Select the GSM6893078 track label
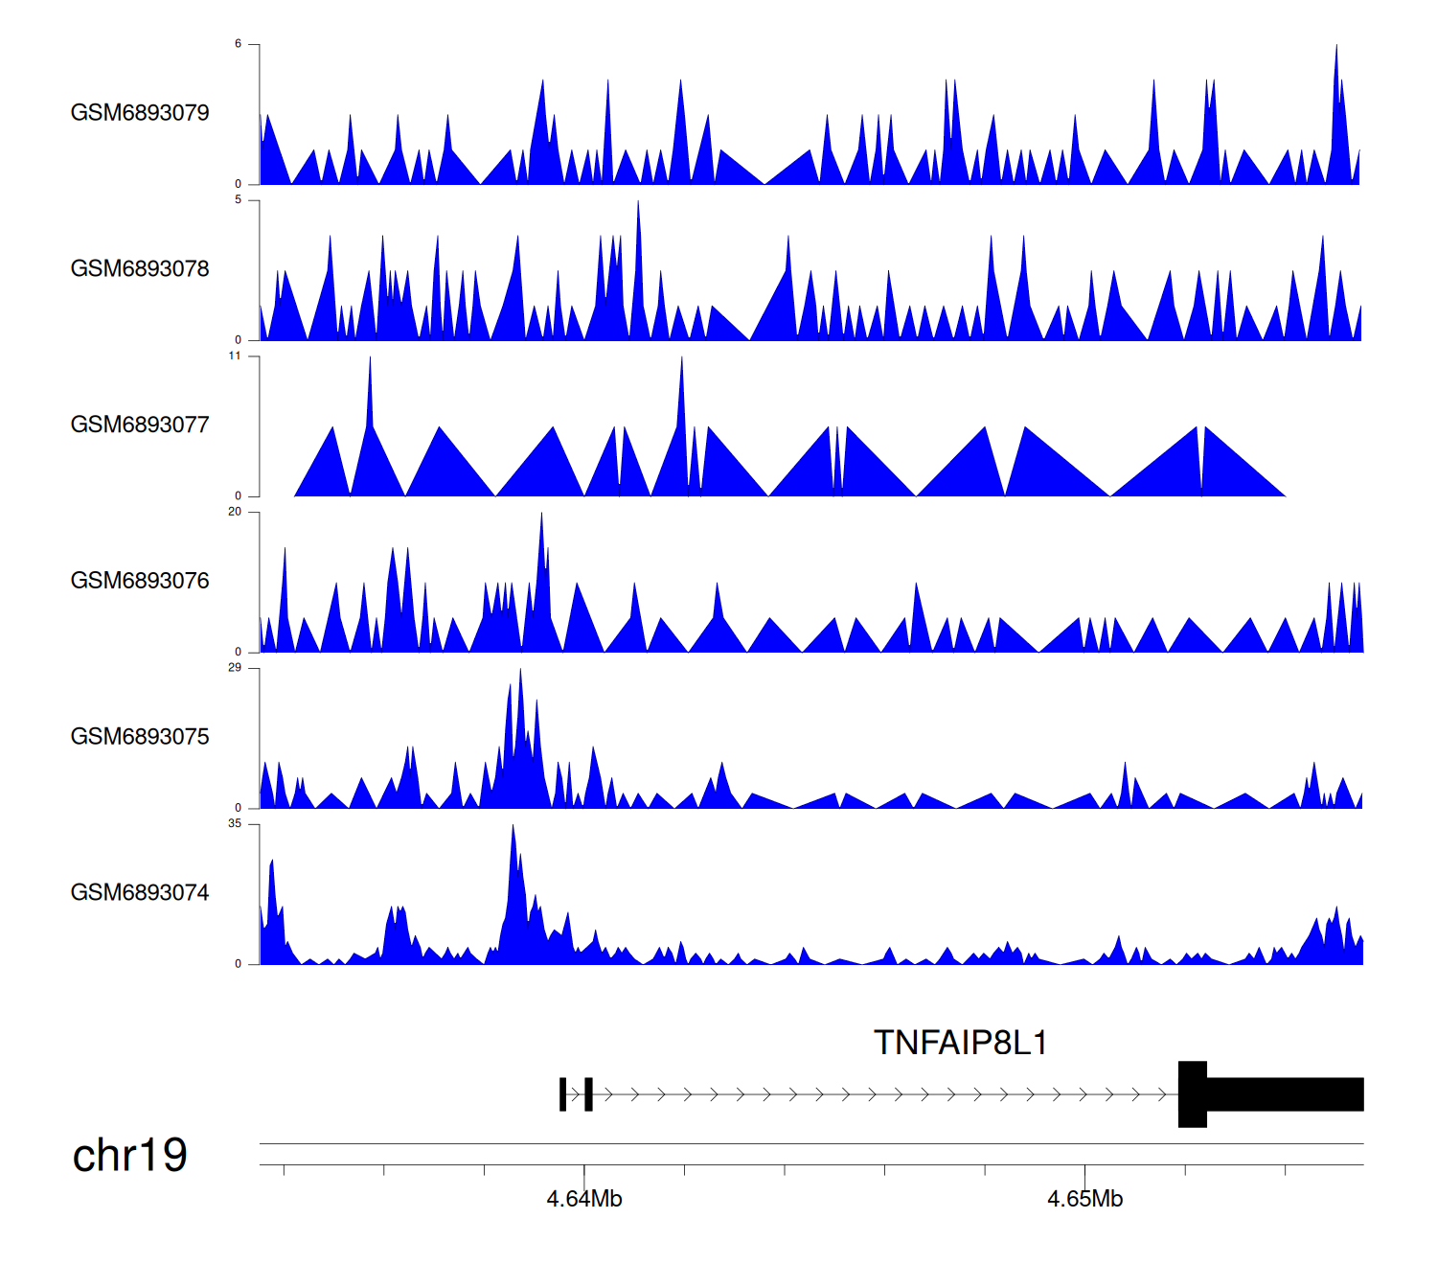Screen dimensions: 1437x1265 [x=140, y=269]
